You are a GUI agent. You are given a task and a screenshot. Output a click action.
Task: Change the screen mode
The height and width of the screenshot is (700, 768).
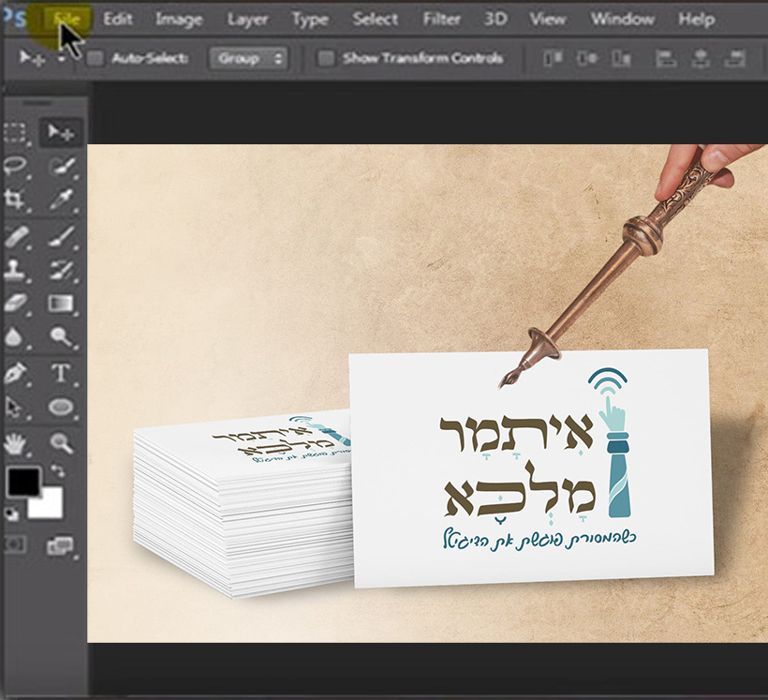tap(61, 545)
